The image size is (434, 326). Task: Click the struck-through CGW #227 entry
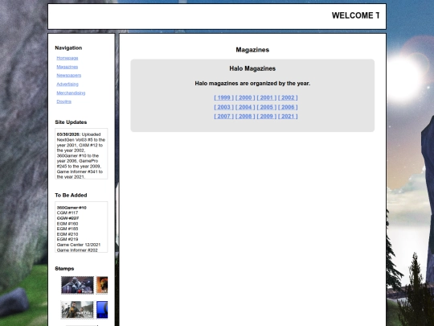pyautogui.click(x=68, y=218)
